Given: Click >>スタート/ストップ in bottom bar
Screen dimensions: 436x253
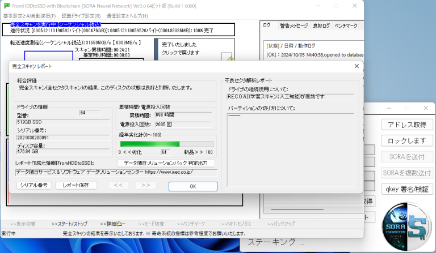Looking at the screenshot, I should pos(69,224).
